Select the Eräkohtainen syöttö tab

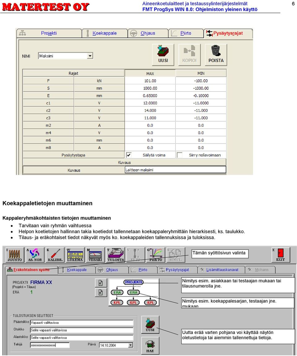pyautogui.click(x=31, y=270)
